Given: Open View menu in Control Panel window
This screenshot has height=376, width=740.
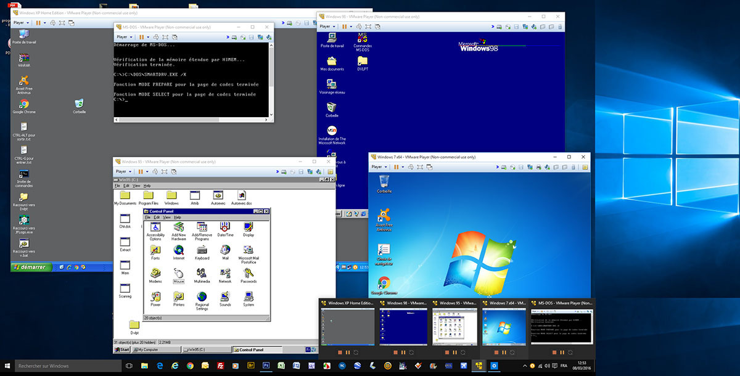Looking at the screenshot, I should (x=166, y=217).
